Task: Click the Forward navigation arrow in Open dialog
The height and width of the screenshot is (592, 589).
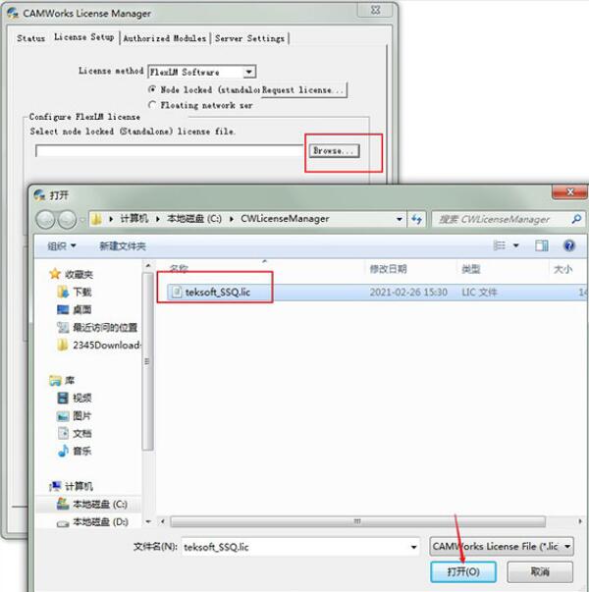Action: coord(68,219)
